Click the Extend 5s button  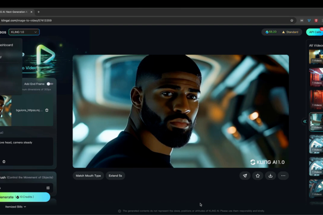click(x=115, y=176)
